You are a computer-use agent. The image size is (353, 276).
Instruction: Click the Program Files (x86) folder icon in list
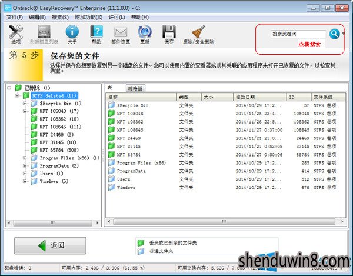point(111,162)
